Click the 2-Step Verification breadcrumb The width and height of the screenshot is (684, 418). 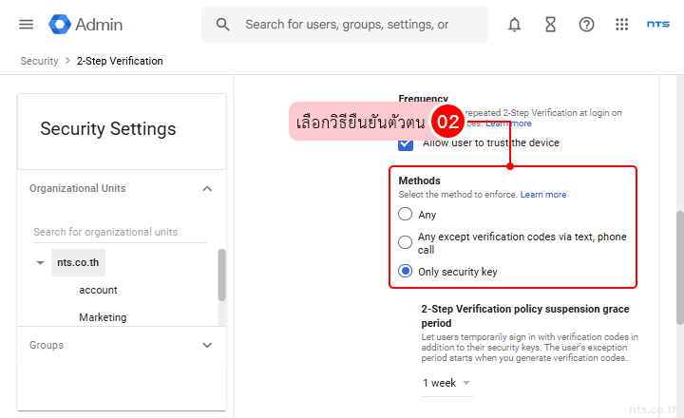[x=120, y=61]
